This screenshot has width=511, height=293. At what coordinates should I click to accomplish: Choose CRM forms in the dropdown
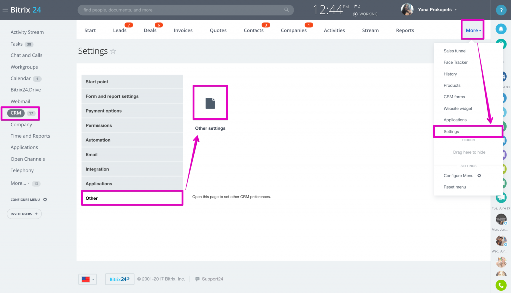[454, 97]
